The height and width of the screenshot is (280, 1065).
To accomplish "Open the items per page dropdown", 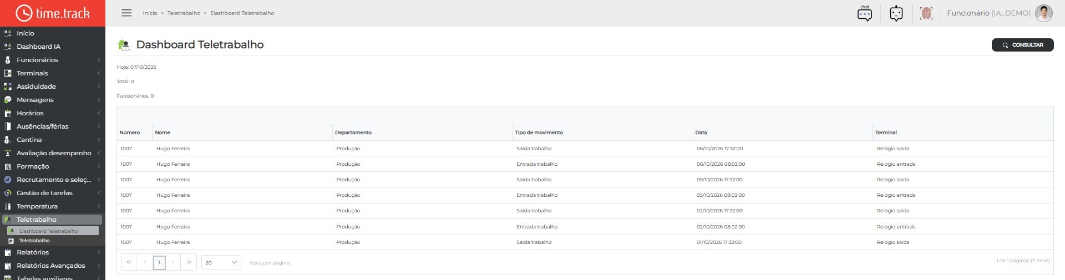I will (x=221, y=262).
